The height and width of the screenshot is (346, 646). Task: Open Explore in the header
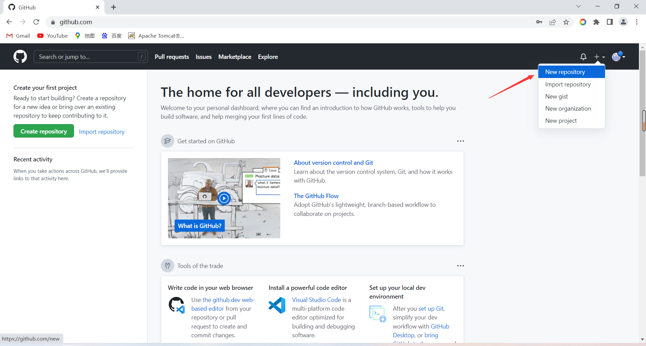[x=268, y=57]
